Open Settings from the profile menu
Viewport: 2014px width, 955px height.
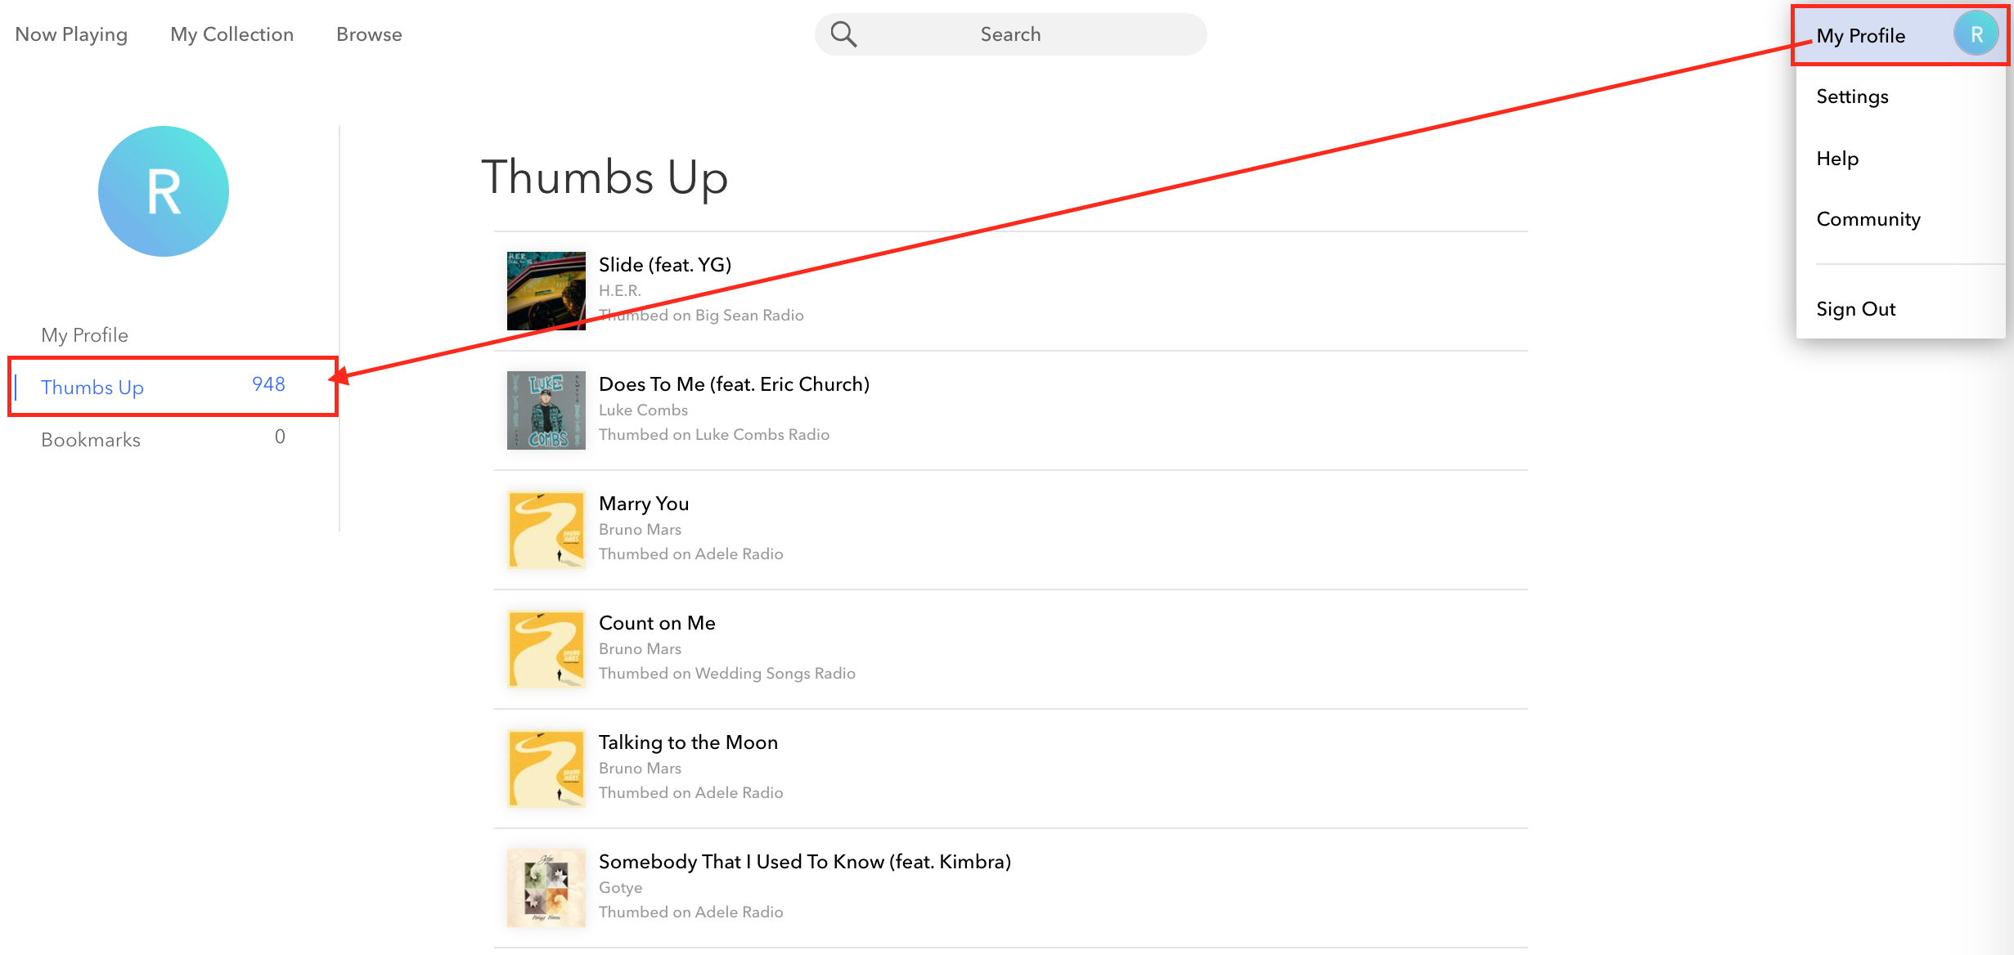pos(1851,96)
